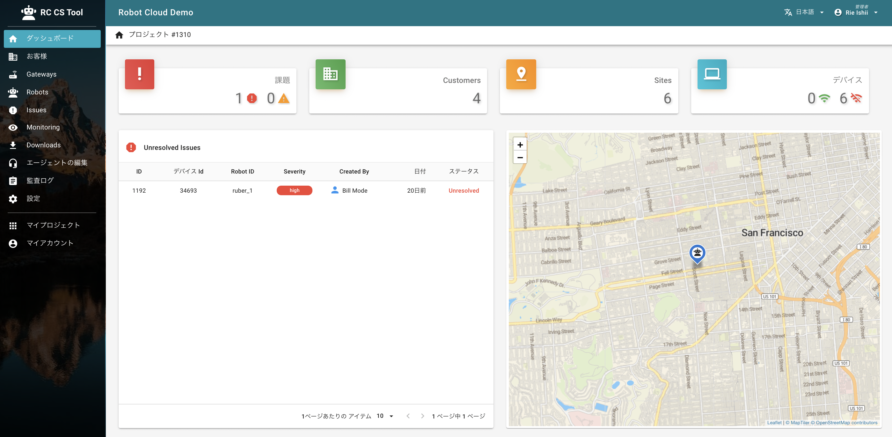Viewport: 892px width, 437px height.
Task: Click the プロジェクト #1310 breadcrumb text
Action: tap(160, 35)
